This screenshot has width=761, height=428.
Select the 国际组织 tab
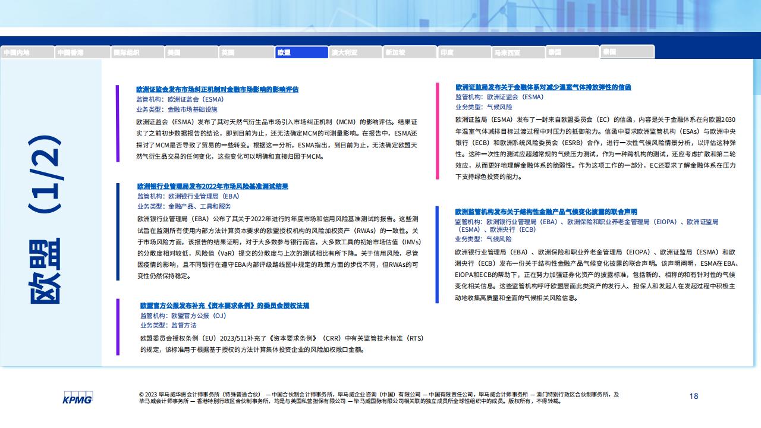[137, 52]
